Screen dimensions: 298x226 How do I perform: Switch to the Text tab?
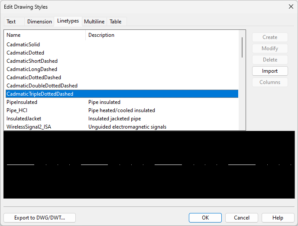[11, 22]
